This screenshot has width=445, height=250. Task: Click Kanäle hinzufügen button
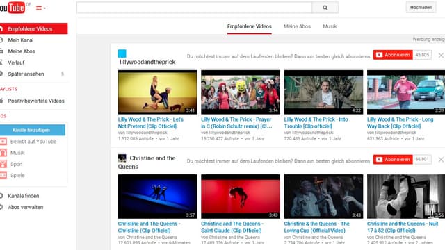33,130
